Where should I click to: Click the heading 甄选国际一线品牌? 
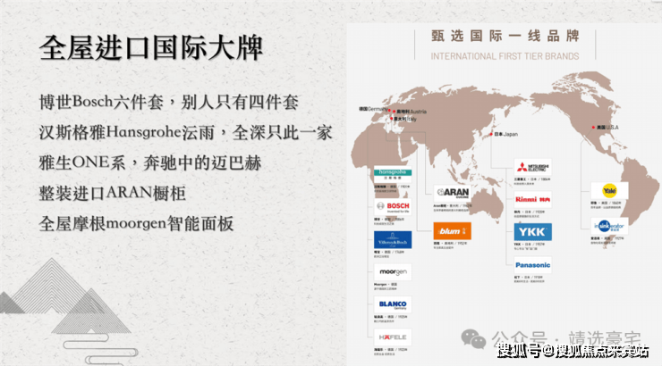click(x=505, y=37)
